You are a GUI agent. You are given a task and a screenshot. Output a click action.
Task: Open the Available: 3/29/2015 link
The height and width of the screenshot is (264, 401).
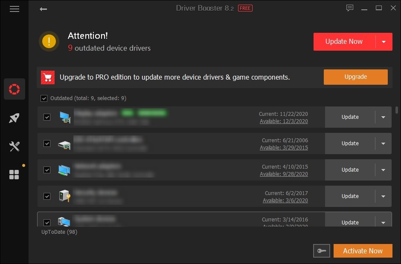[284, 148]
